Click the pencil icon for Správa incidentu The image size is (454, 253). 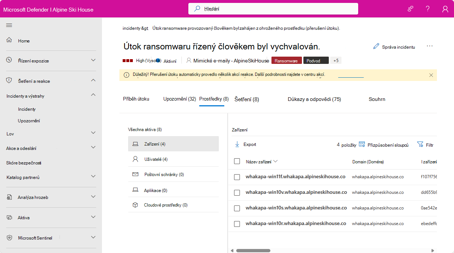point(376,46)
